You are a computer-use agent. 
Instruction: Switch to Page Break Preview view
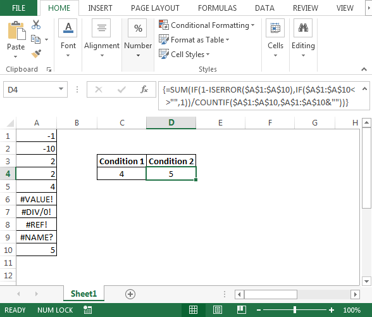(241, 310)
